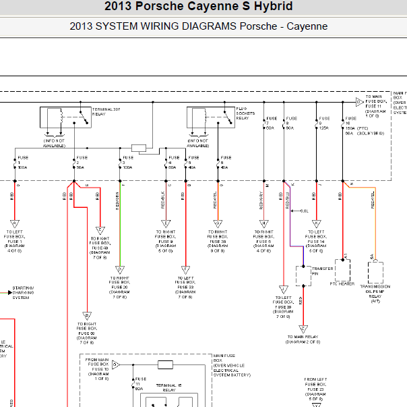Click connector triangle A under Fuse 1

[x=15, y=223]
